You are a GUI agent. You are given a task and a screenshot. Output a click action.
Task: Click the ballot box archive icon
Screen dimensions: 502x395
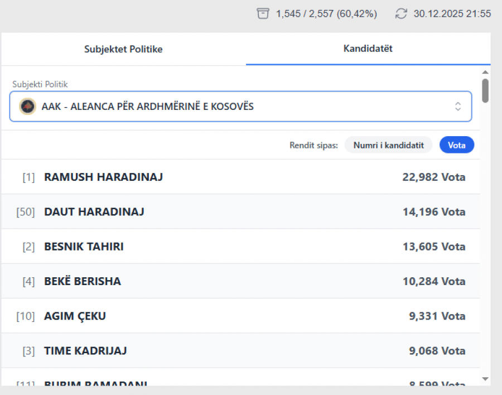263,14
